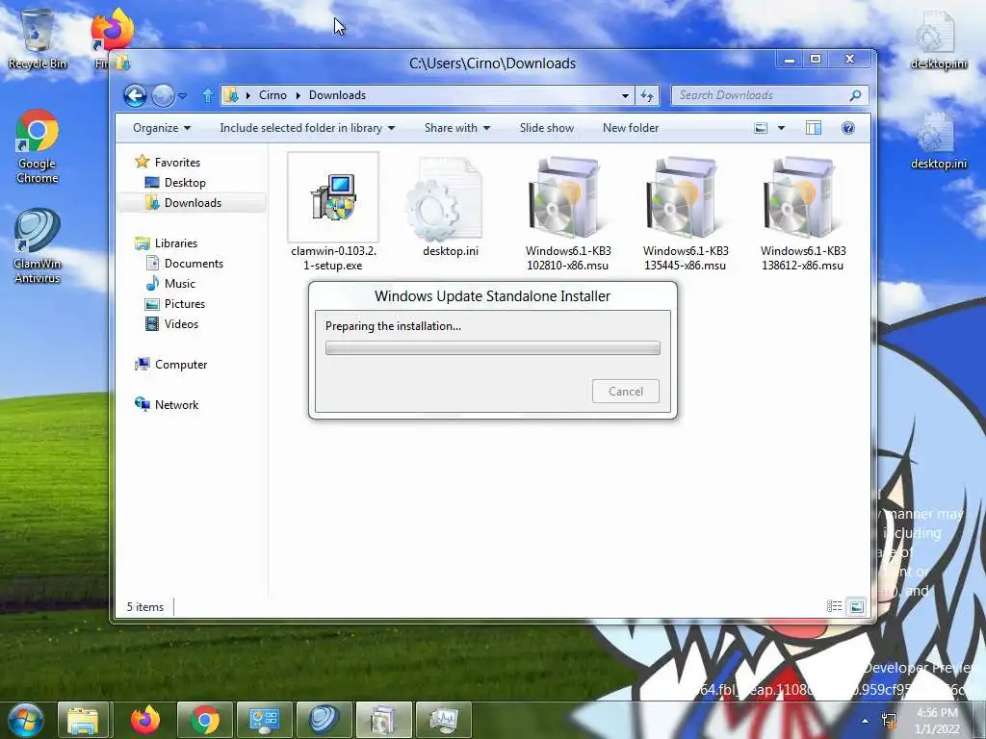986x739 pixels.
Task: Select the desktop.ini file in Downloads
Action: [451, 208]
